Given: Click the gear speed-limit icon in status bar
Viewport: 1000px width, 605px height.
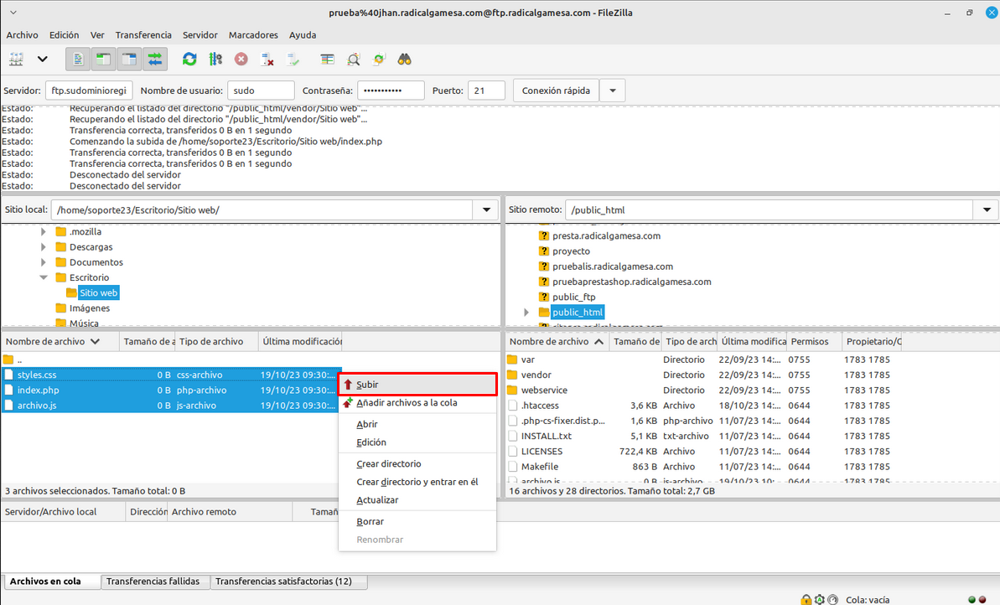Looking at the screenshot, I should [x=820, y=599].
